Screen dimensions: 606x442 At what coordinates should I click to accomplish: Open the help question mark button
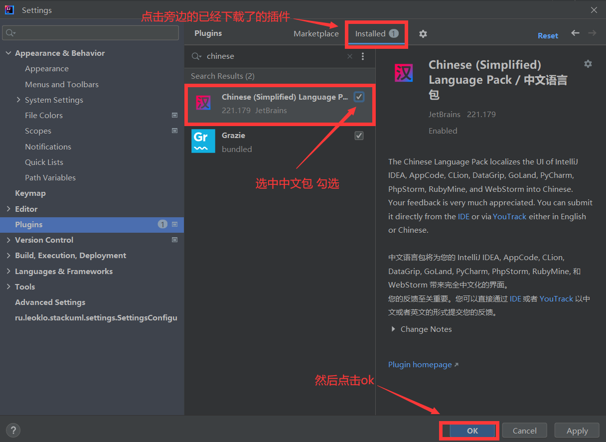13,430
